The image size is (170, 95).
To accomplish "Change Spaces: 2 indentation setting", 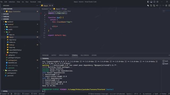I will coord(129,94).
